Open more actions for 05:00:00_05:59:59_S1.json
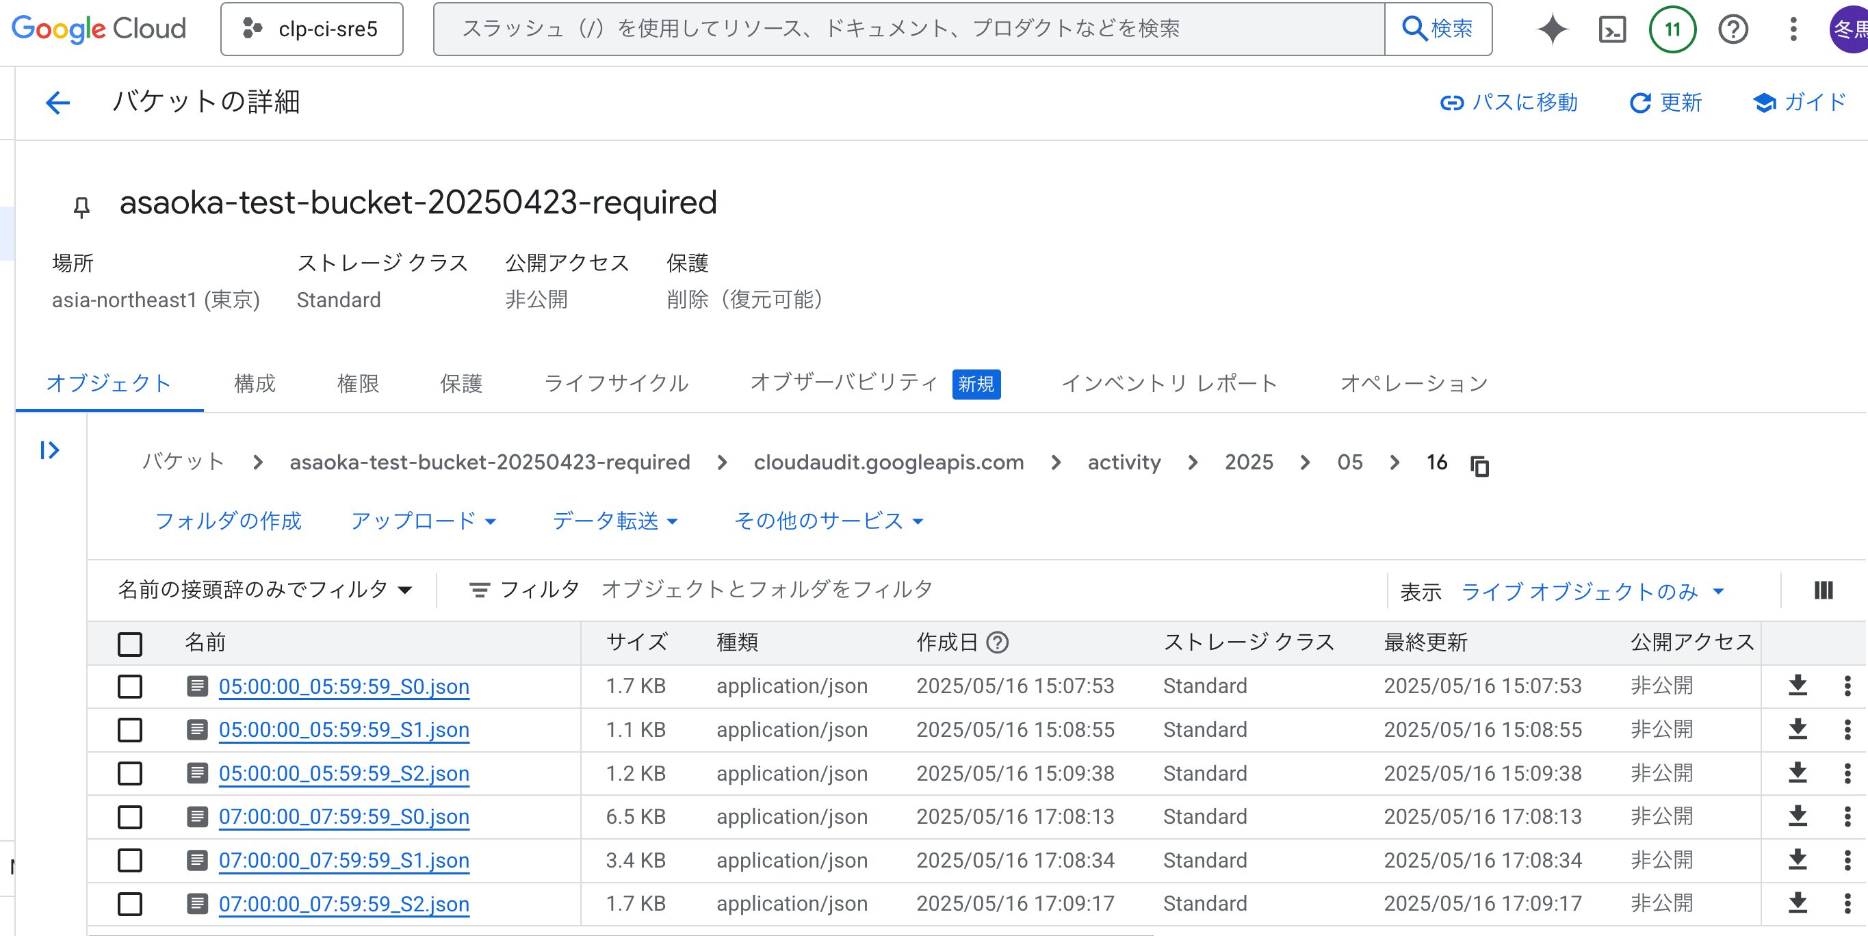Viewport: 1868px width, 936px height. (1847, 729)
